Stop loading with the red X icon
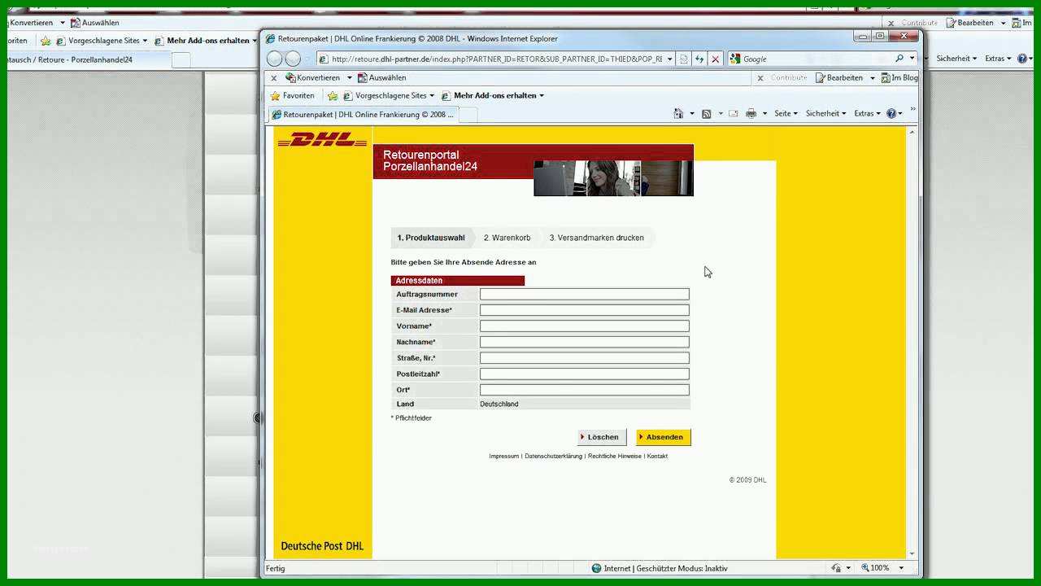This screenshot has height=586, width=1041. [715, 59]
